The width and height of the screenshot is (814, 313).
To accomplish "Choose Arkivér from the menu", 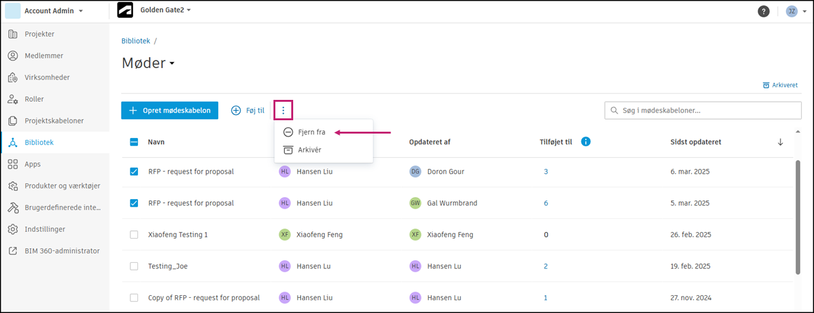I will 309,150.
